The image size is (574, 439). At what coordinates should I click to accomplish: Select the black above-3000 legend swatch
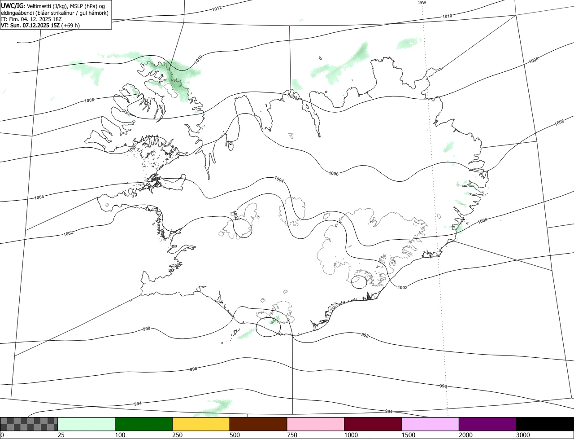[545, 424]
